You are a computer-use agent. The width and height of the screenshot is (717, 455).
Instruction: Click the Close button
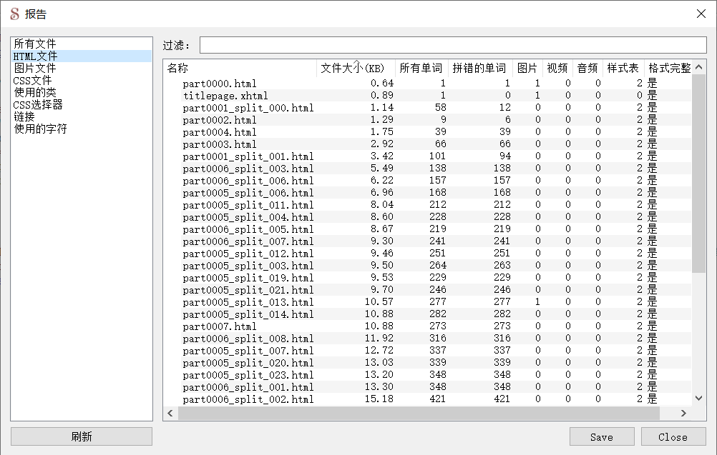tap(672, 436)
